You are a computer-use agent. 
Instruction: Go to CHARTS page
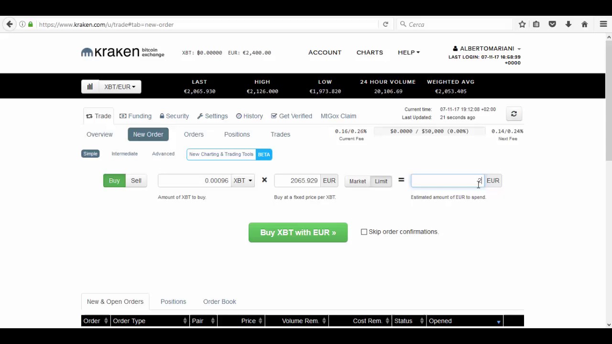pos(370,52)
